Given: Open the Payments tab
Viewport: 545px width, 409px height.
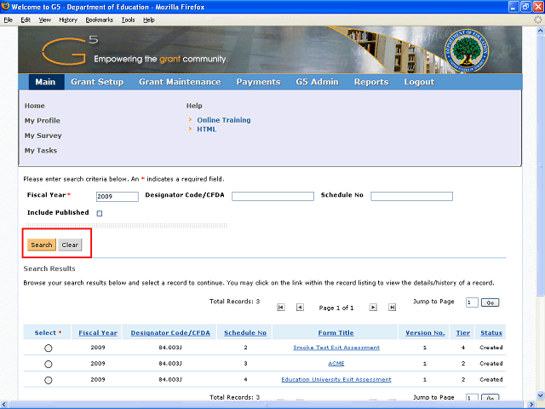Looking at the screenshot, I should [258, 82].
